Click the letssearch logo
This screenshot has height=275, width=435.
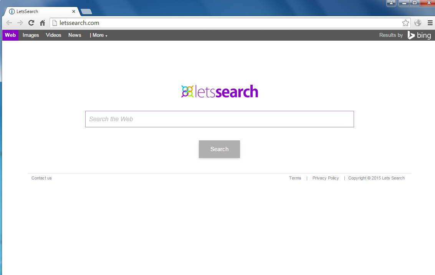[x=220, y=92]
